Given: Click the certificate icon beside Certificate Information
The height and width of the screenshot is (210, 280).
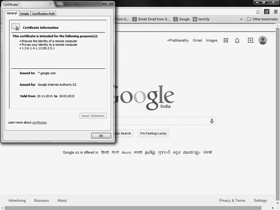Looking at the screenshot, I should click(x=16, y=27).
